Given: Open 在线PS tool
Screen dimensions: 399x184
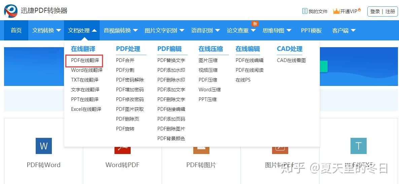Looking at the screenshot, I should (243, 80).
